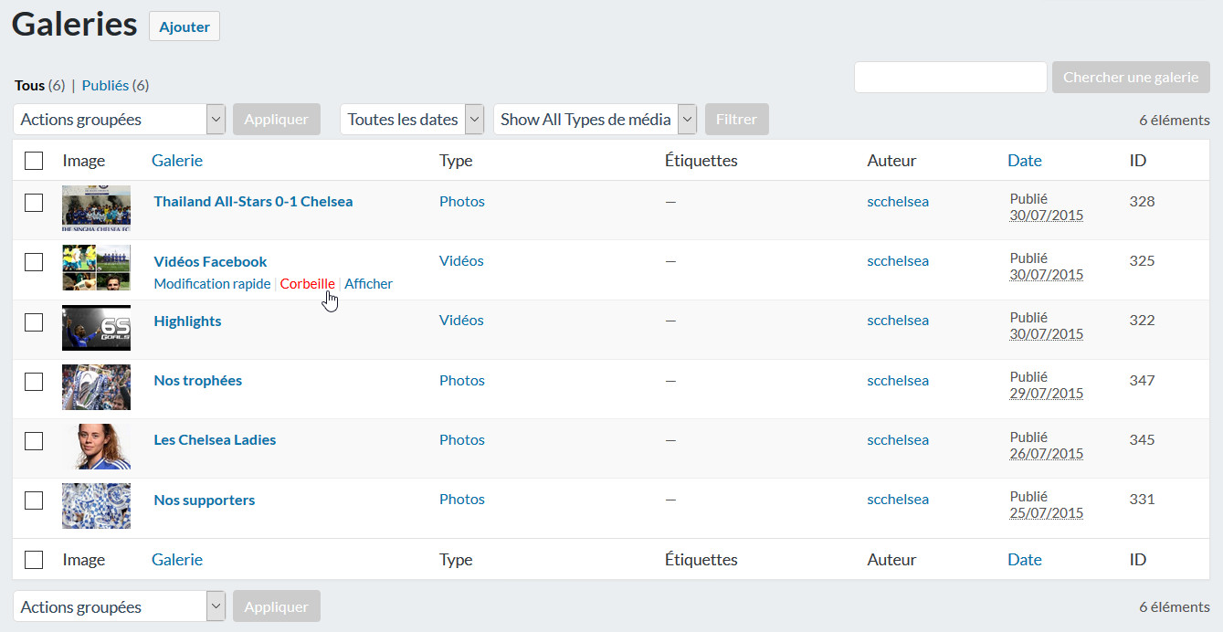Check the Vidéos Facebook row checkbox
1223x632 pixels.
34,262
